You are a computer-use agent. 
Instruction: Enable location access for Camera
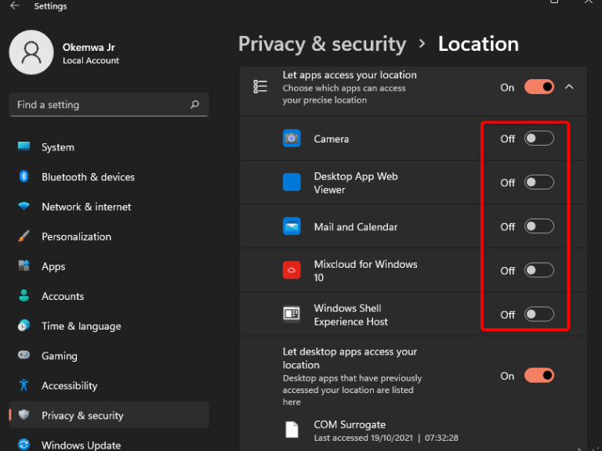[539, 139]
